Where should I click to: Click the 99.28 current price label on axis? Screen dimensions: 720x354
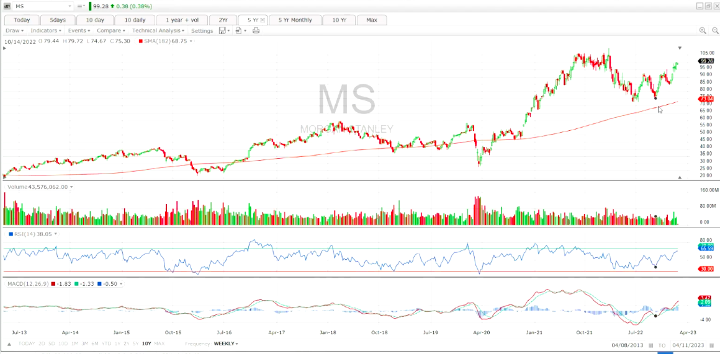(x=705, y=61)
